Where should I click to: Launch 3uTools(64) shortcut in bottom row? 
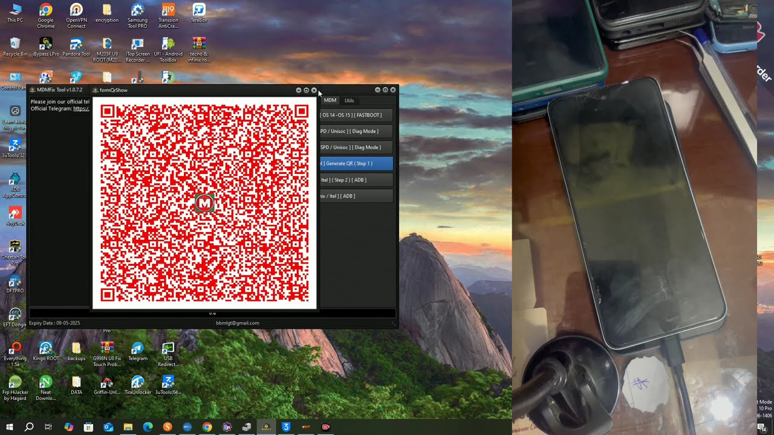(168, 385)
